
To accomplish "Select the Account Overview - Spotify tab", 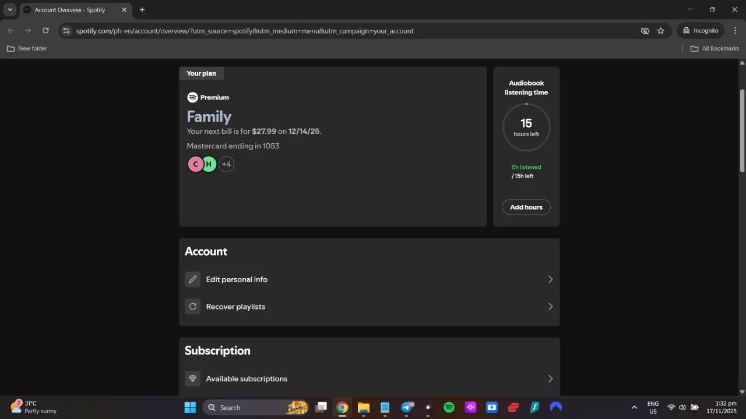I will click(x=75, y=10).
